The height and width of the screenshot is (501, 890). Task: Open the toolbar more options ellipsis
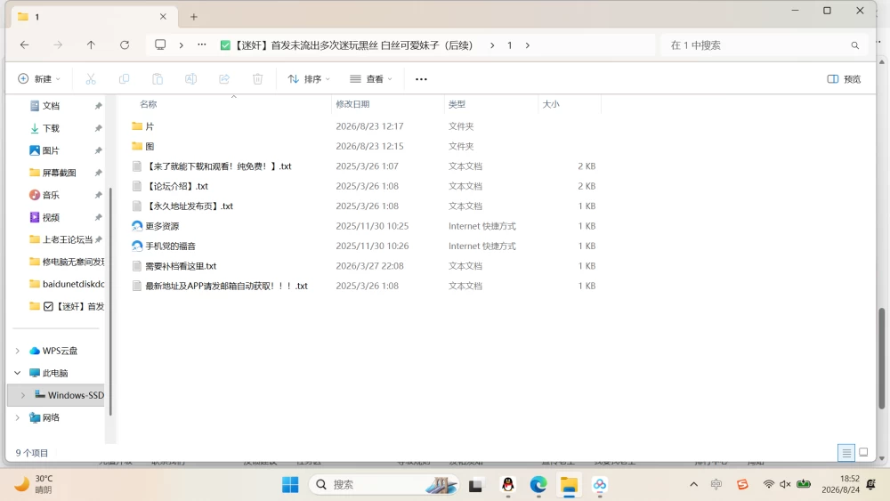421,79
